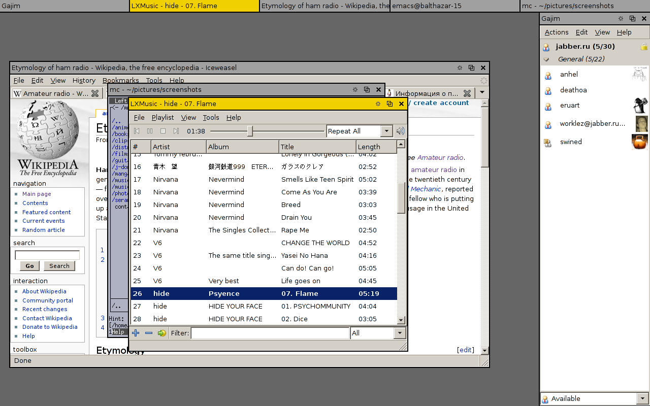Open the Repeat All mode dropdown
Viewport: 650px width, 406px height.
386,131
